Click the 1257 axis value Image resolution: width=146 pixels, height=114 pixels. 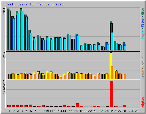tap(4, 55)
